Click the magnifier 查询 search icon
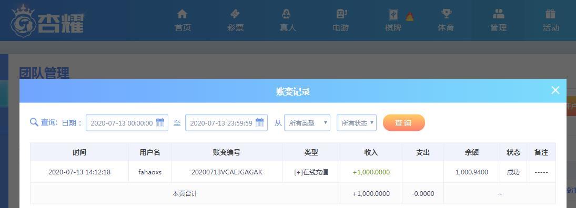The height and width of the screenshot is (208, 576). 34,122
